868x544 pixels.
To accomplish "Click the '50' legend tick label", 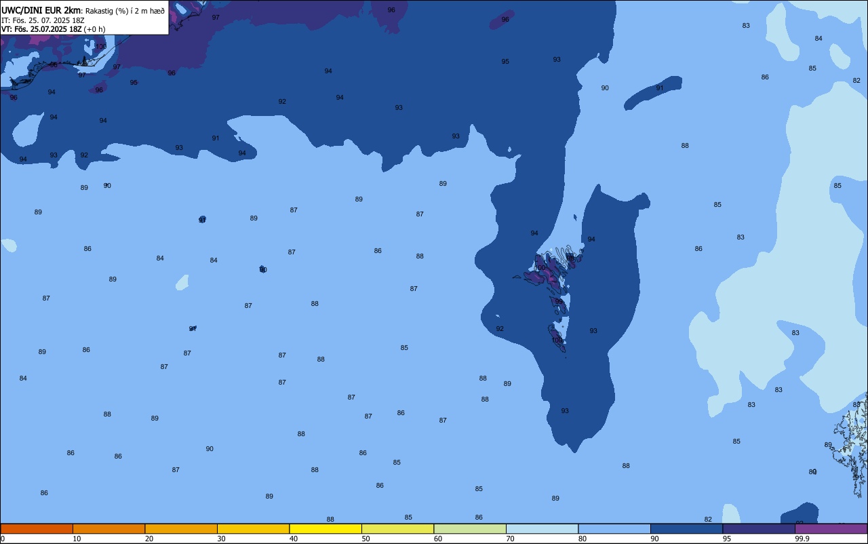I will [366, 539].
